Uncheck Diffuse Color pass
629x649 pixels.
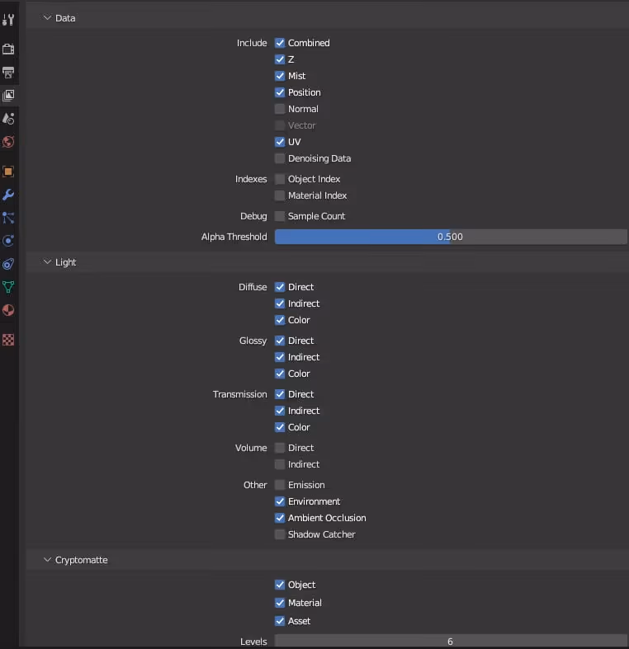(280, 320)
